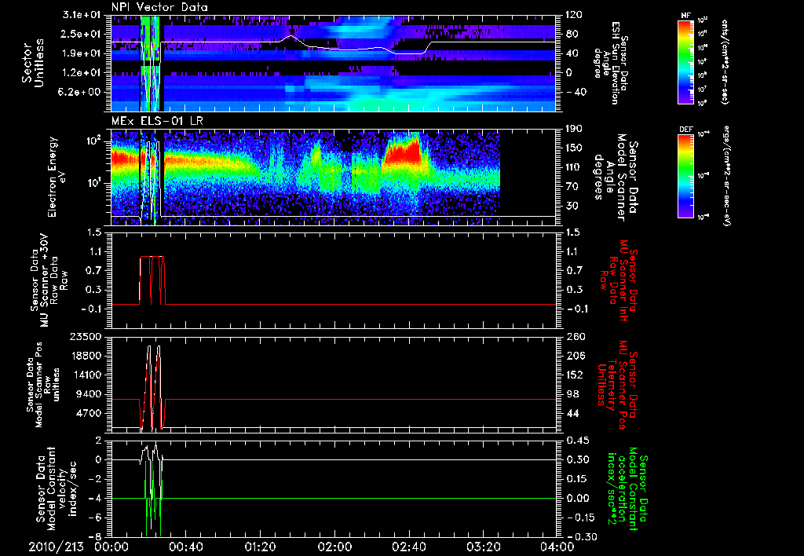Image resolution: width=804 pixels, height=556 pixels.
Task: Click the 23500 scanner position tick label
Action: (86, 336)
